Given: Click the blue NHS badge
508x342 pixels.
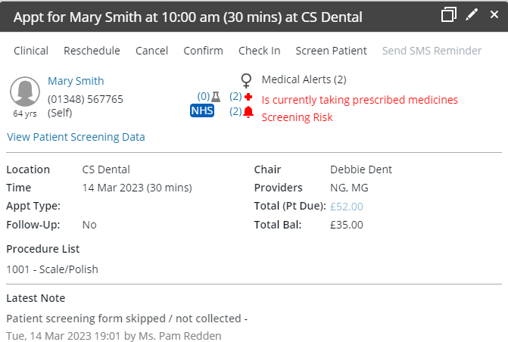Looking at the screenshot, I should click(x=202, y=110).
